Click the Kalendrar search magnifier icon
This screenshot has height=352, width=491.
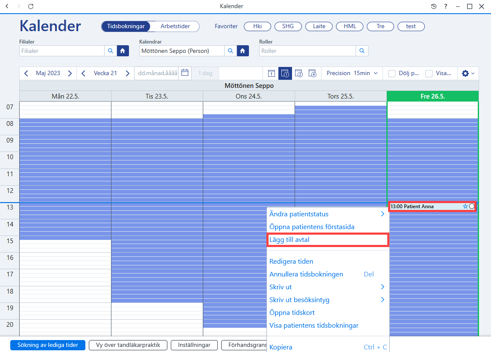coord(231,51)
